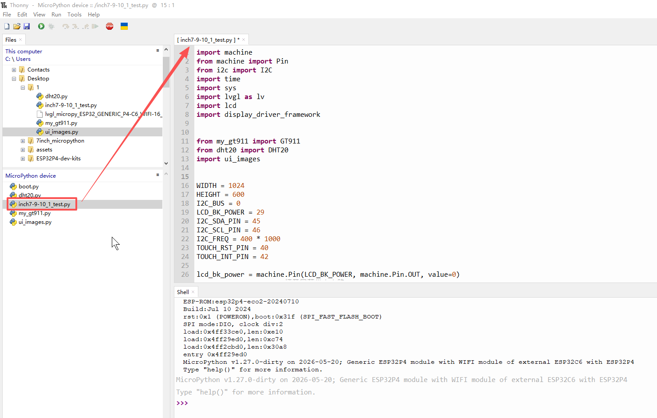Save the script with the floppy icon

(27, 27)
